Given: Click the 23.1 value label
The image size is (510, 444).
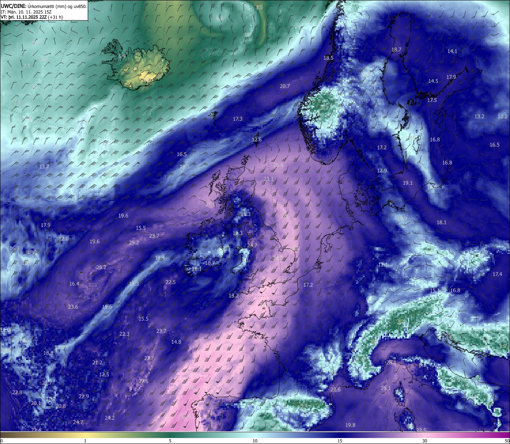Looking at the screenshot, I should pyautogui.click(x=269, y=179).
